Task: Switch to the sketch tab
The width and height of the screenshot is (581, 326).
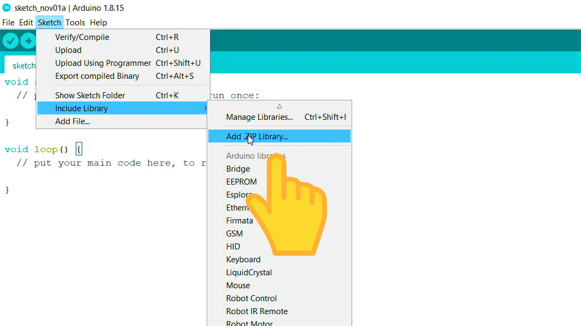Action: (21, 65)
